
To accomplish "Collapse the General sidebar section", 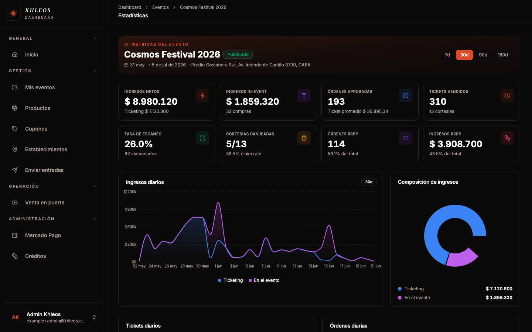I will 53,38.
